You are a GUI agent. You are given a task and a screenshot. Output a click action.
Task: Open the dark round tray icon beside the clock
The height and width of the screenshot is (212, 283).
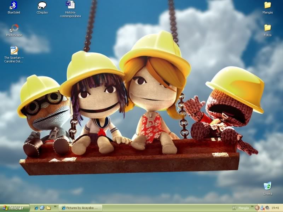coord(267,208)
